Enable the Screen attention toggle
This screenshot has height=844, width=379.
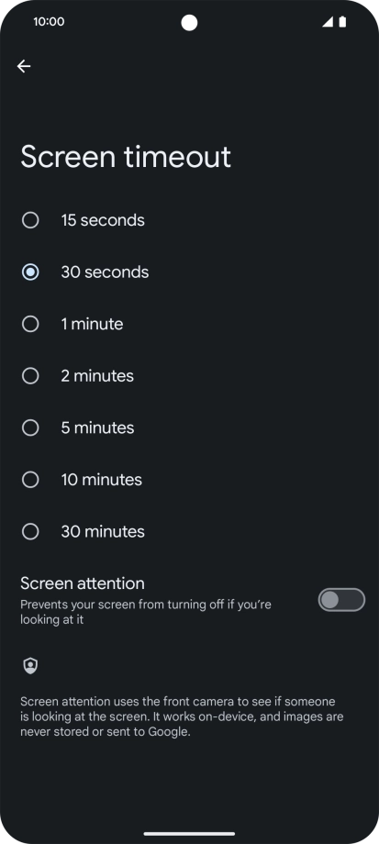click(341, 600)
